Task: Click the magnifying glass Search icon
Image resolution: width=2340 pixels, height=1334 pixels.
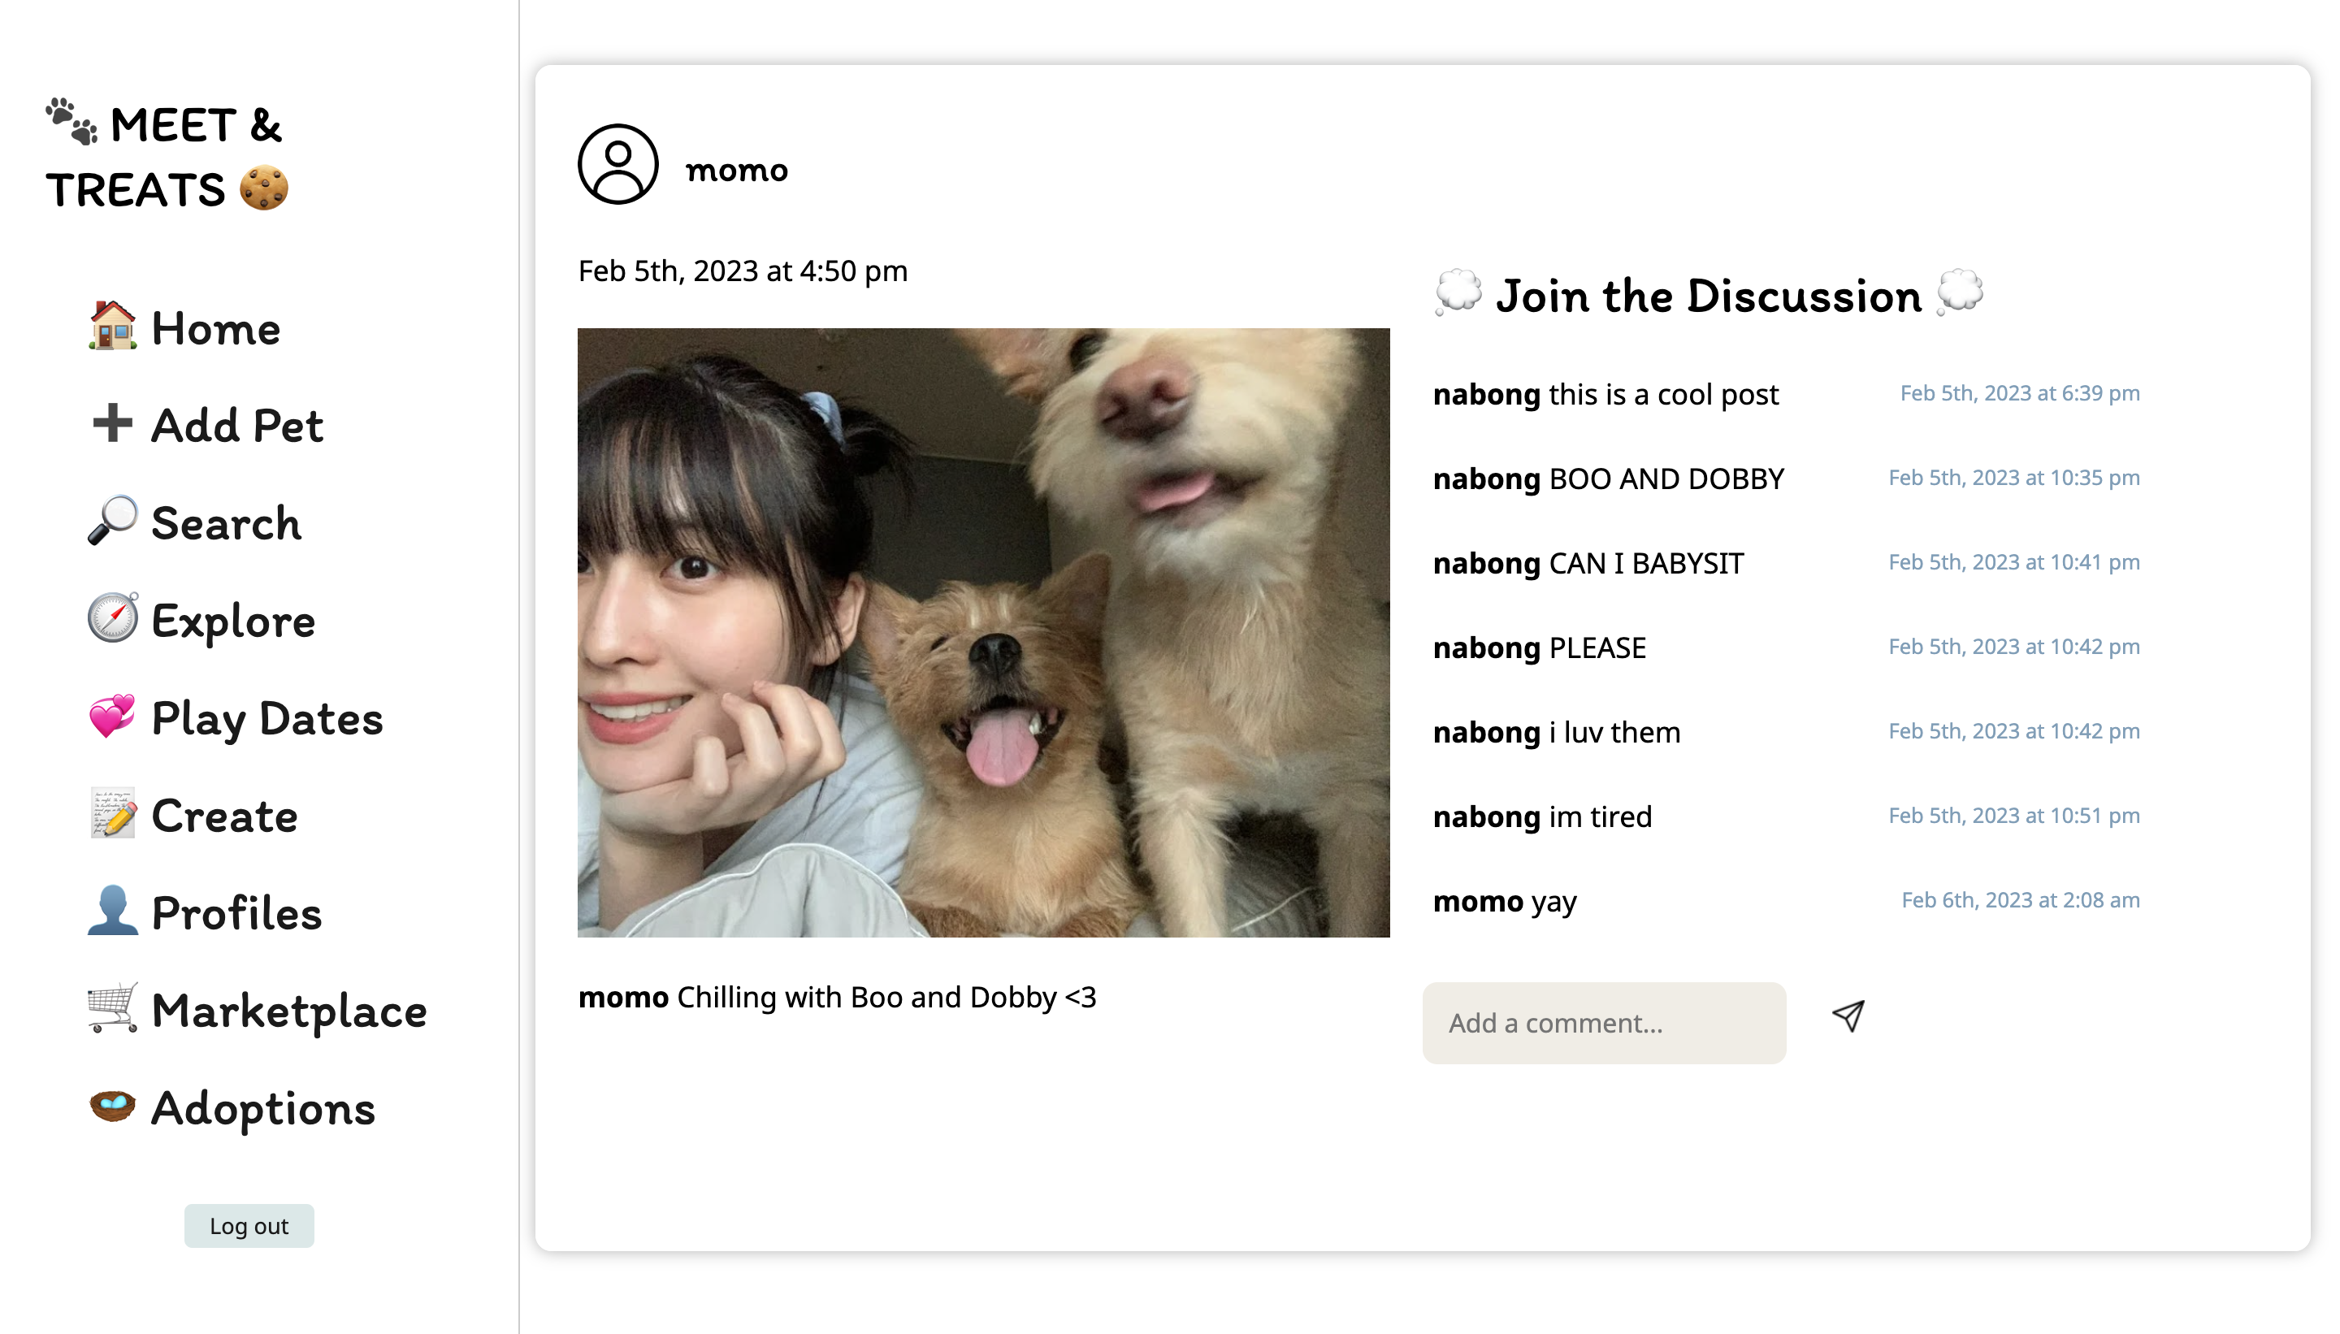Action: coord(112,521)
